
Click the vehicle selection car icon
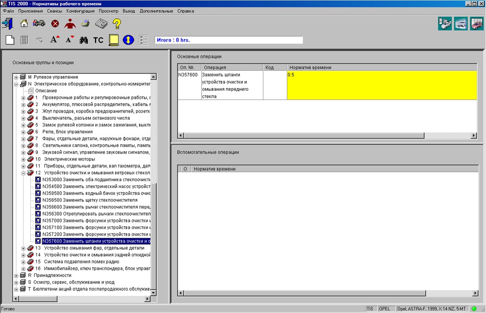(39, 24)
